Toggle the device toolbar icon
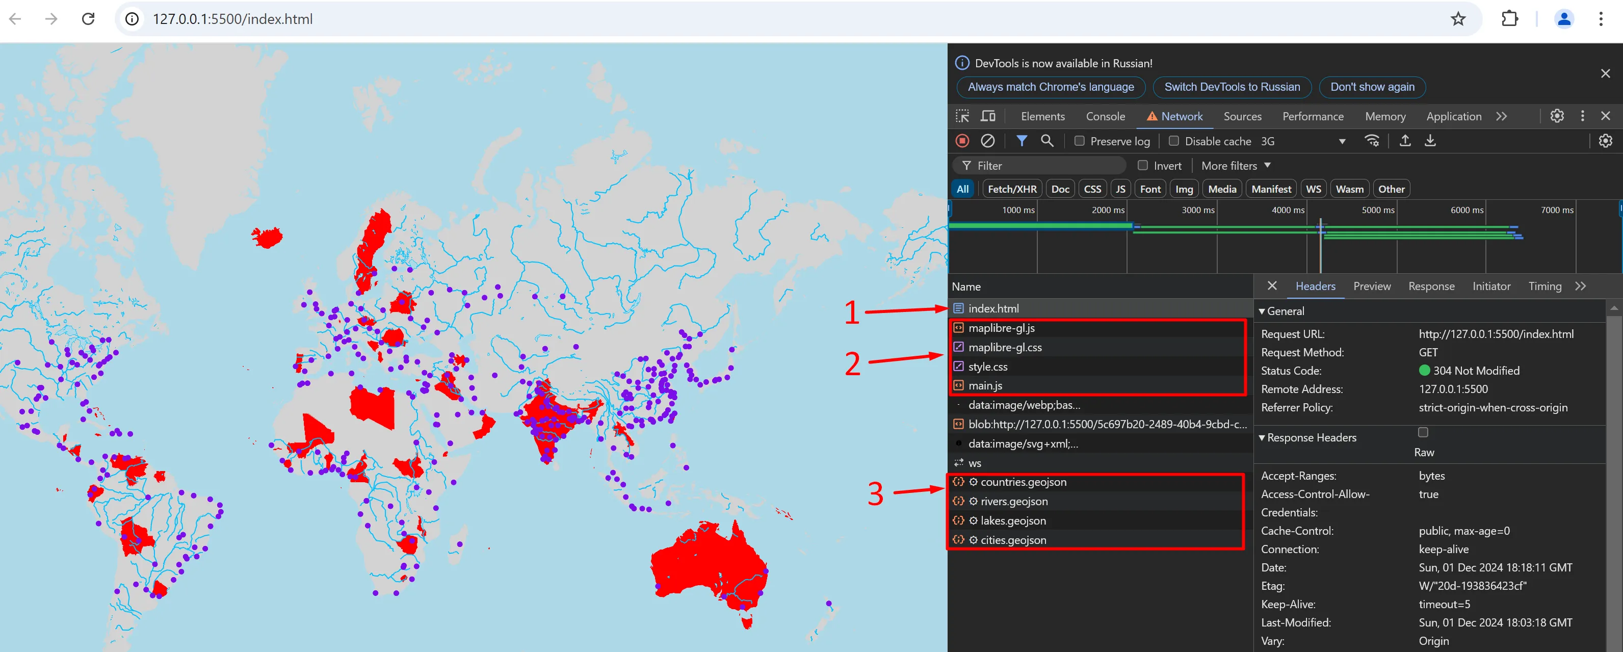Screen dimensions: 1623x652 987,116
